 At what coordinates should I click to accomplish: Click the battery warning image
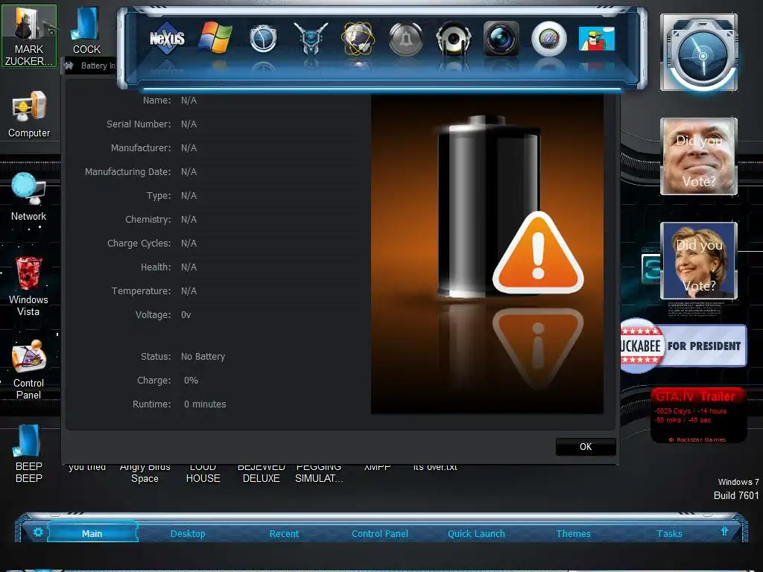487,254
